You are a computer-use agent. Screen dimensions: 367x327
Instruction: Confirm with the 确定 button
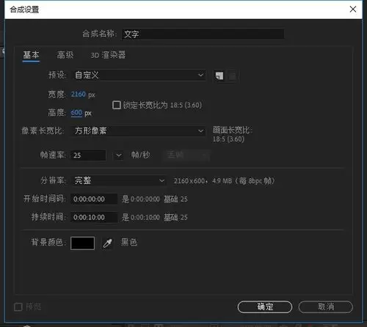click(x=265, y=306)
